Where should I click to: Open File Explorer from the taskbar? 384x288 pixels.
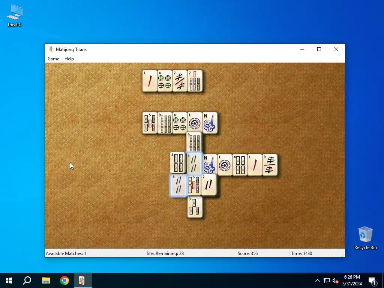46,280
